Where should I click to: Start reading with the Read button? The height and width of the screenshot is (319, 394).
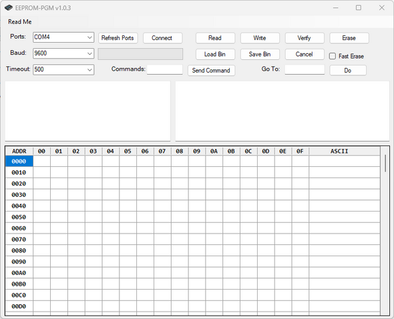click(x=215, y=38)
